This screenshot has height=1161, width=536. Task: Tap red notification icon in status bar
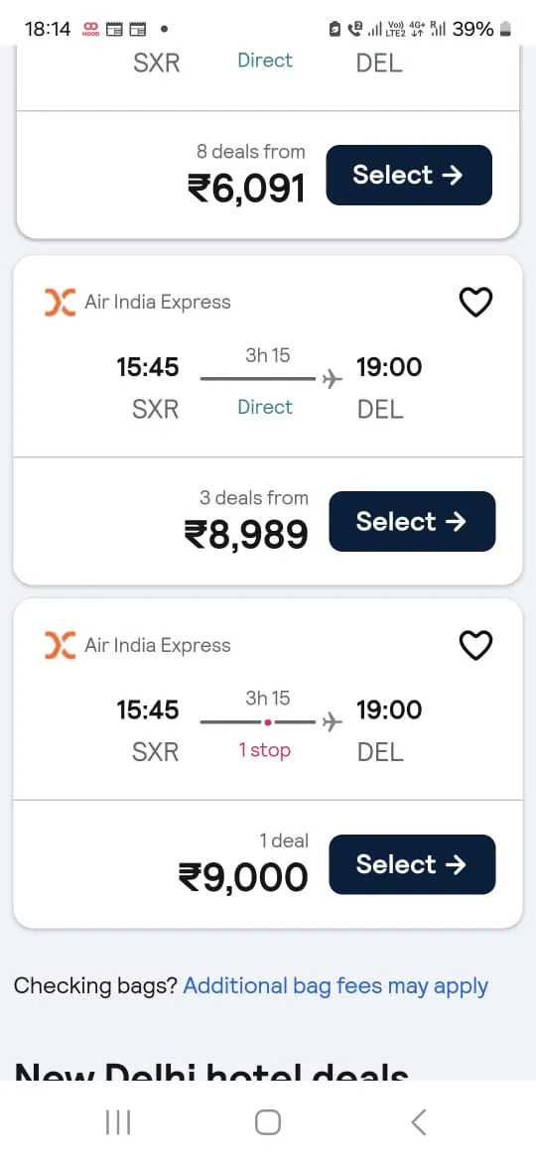coord(91,29)
